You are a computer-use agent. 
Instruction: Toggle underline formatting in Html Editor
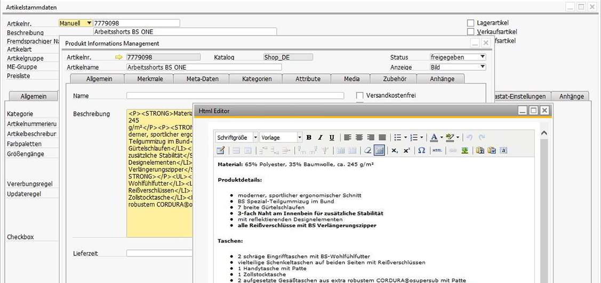pyautogui.click(x=332, y=138)
